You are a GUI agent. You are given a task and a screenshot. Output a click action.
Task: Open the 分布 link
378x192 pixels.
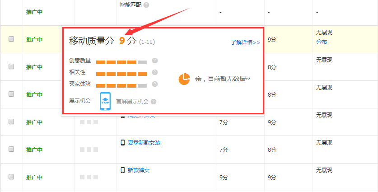click(x=322, y=42)
